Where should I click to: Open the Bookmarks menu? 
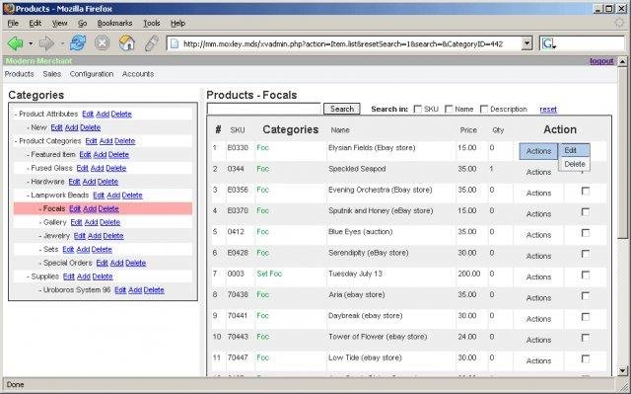[114, 24]
